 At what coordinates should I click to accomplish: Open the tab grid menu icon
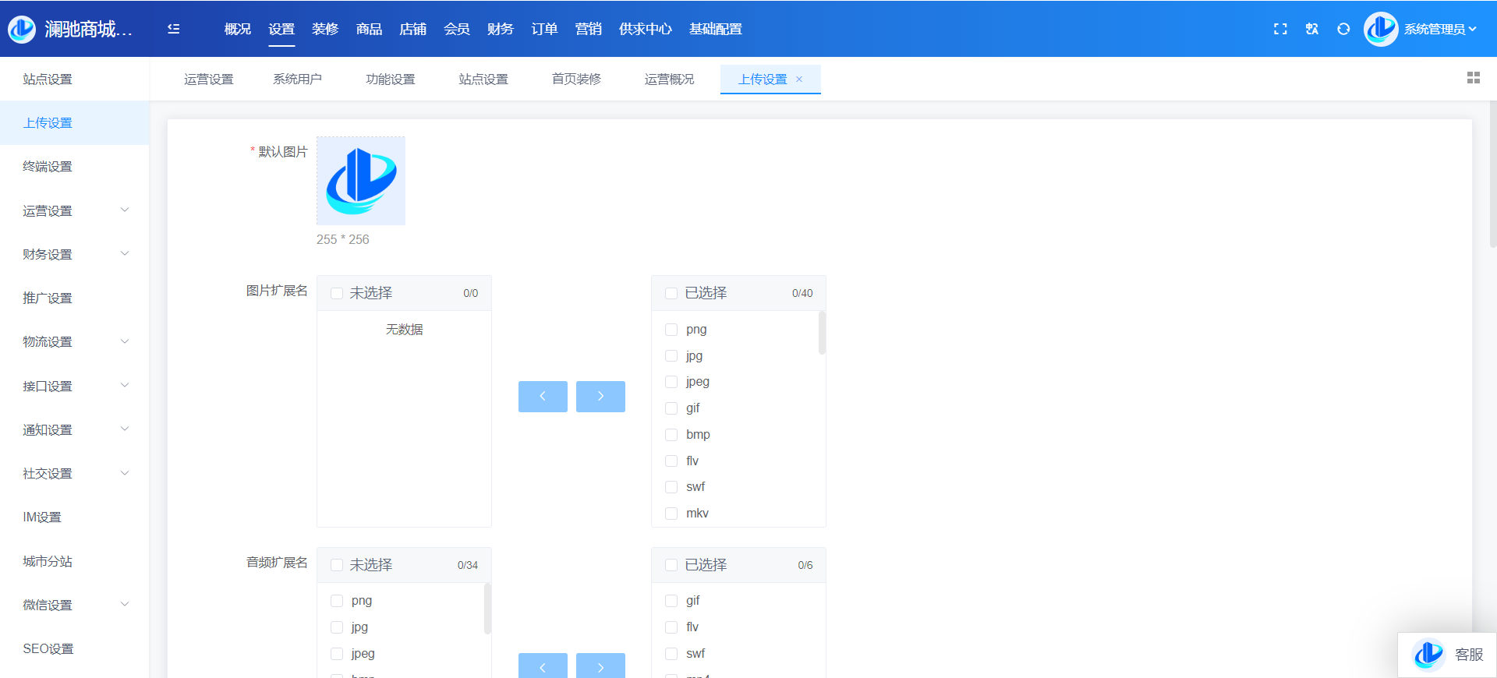tap(1473, 78)
